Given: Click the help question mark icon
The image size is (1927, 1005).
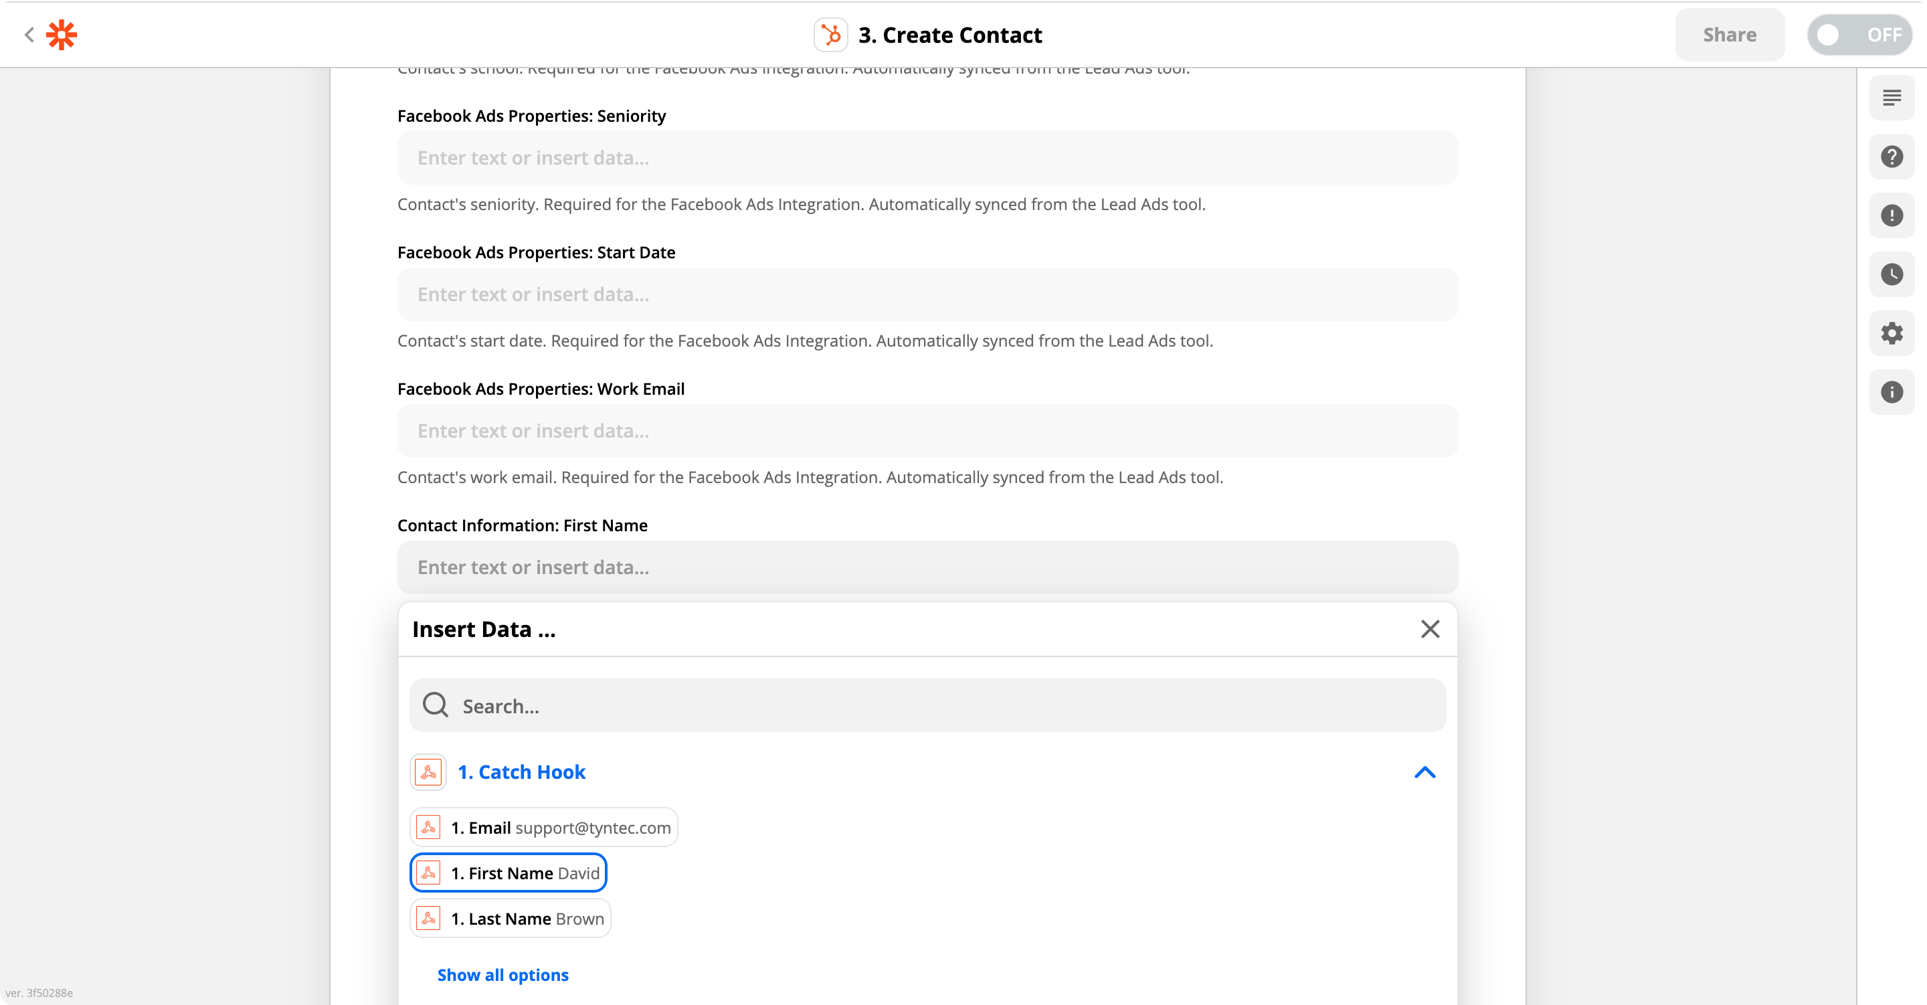Looking at the screenshot, I should coord(1892,154).
